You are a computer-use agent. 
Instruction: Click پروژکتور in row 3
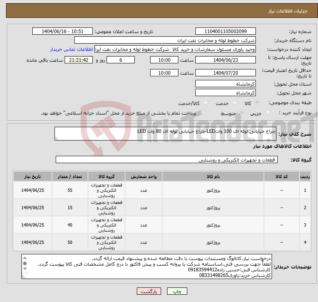point(213,225)
